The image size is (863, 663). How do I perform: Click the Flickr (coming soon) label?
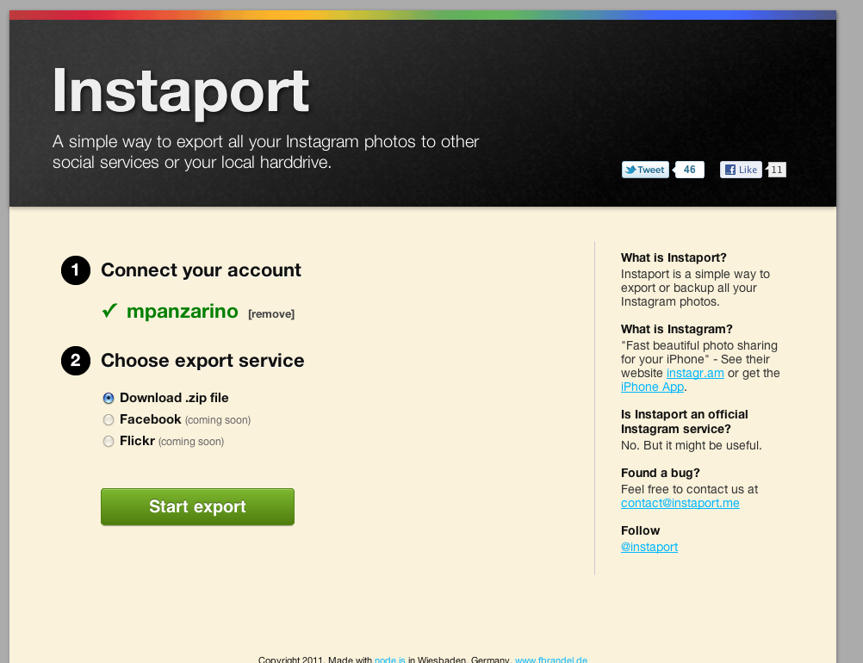171,441
